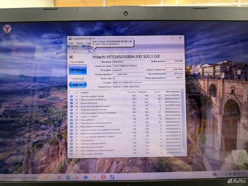Click Возможности field S.M.A.R.T., APM, AAM, NCQ
This screenshot has height=186, width=248.
coord(148,87)
